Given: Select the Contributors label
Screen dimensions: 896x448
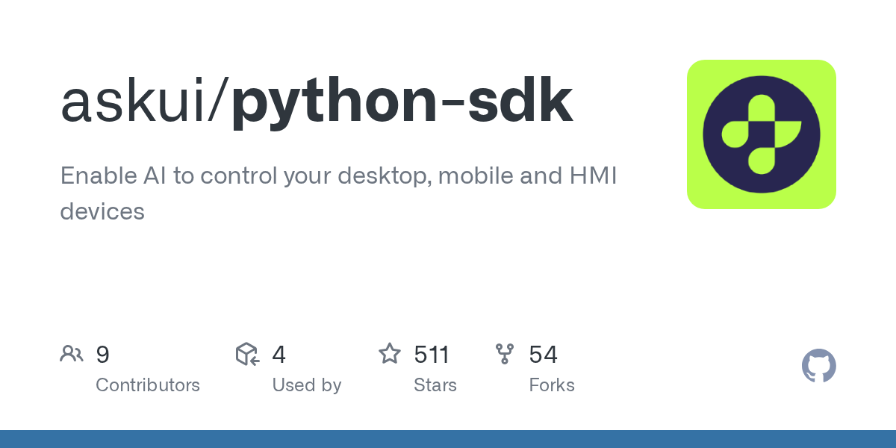Looking at the screenshot, I should tap(148, 385).
